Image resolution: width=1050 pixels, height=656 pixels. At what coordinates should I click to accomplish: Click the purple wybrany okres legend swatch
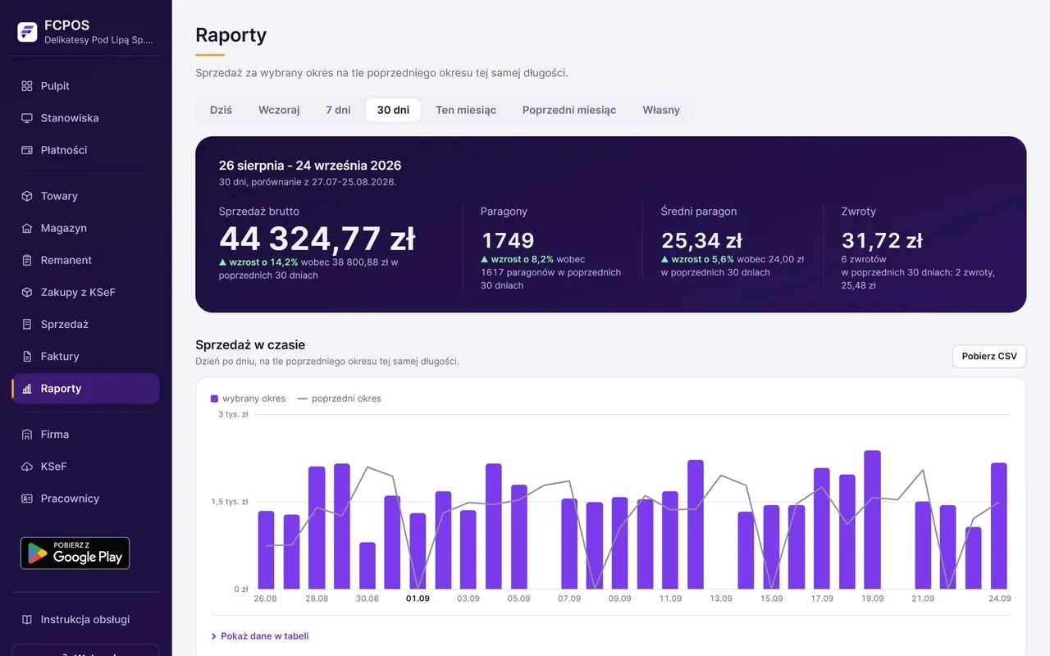pyautogui.click(x=214, y=399)
